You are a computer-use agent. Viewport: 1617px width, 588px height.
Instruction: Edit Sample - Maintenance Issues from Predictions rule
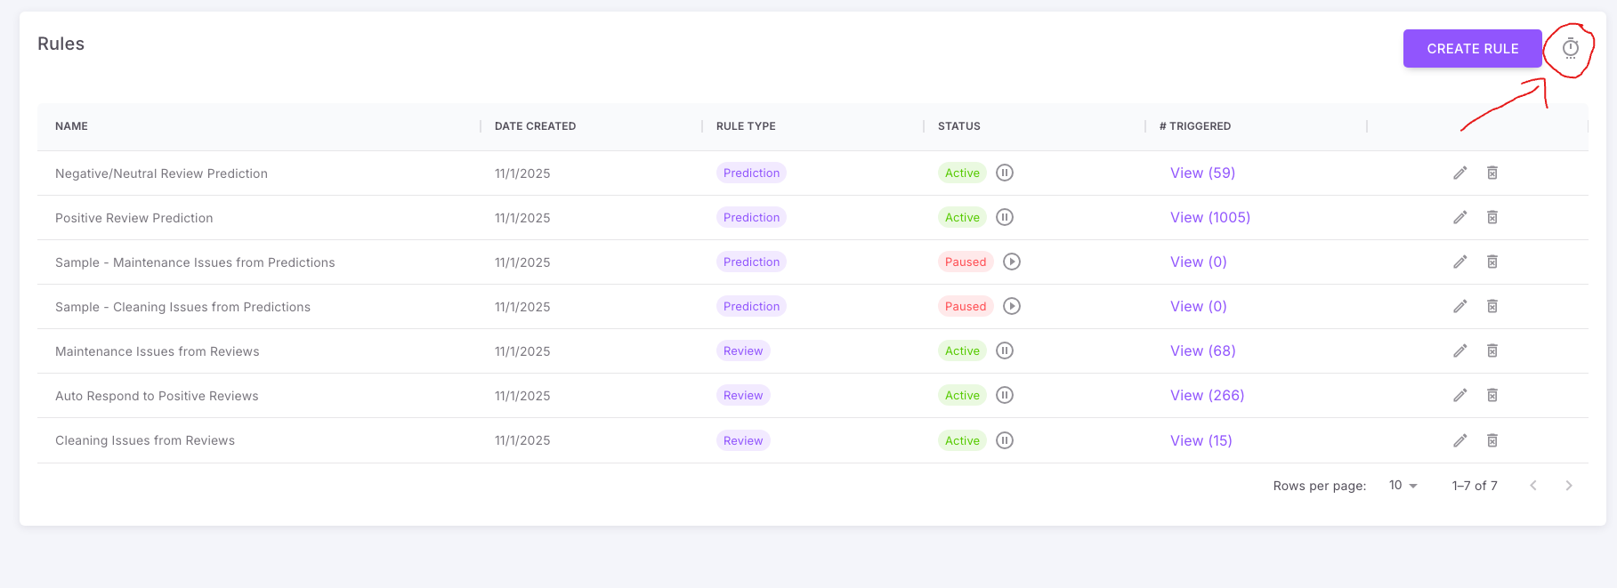pos(1460,262)
